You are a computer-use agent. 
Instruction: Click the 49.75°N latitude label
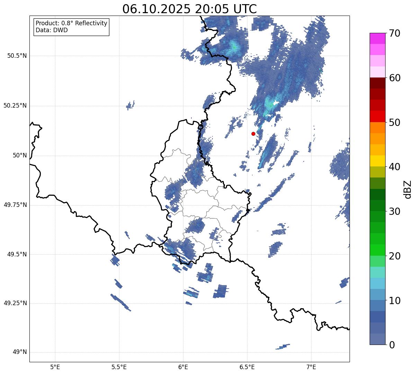(x=15, y=205)
